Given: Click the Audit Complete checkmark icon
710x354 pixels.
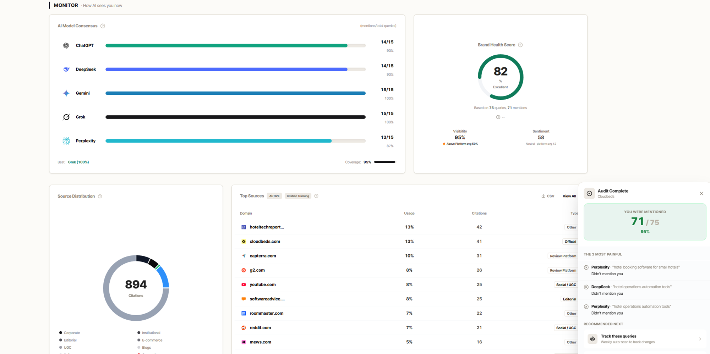Looking at the screenshot, I should (589, 193).
